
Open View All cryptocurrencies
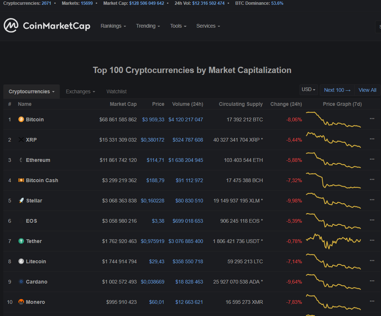(367, 90)
